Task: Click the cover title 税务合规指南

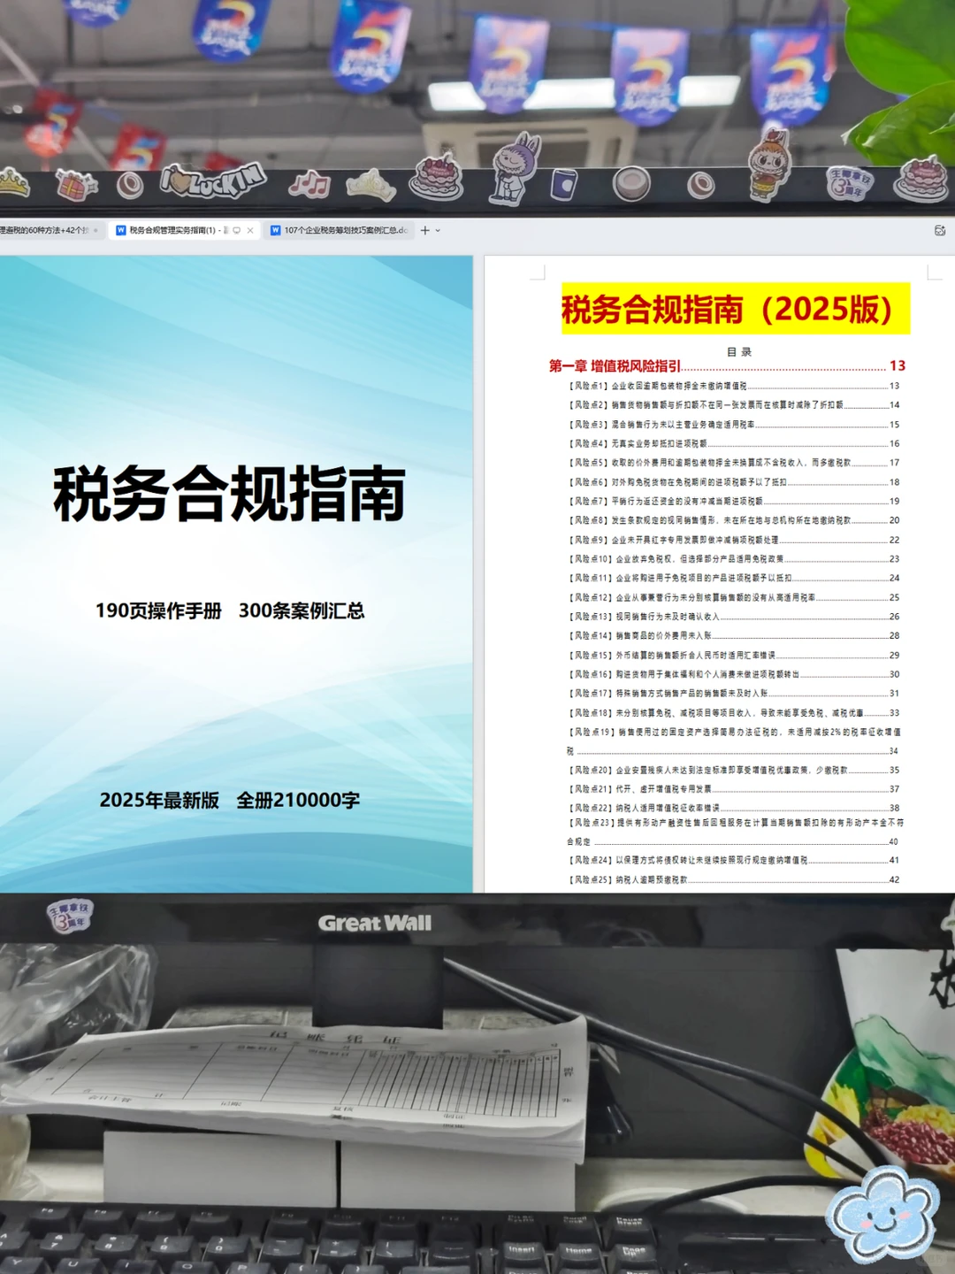Action: pyautogui.click(x=230, y=494)
